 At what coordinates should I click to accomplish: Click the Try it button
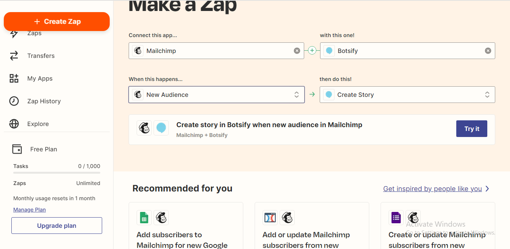click(472, 129)
